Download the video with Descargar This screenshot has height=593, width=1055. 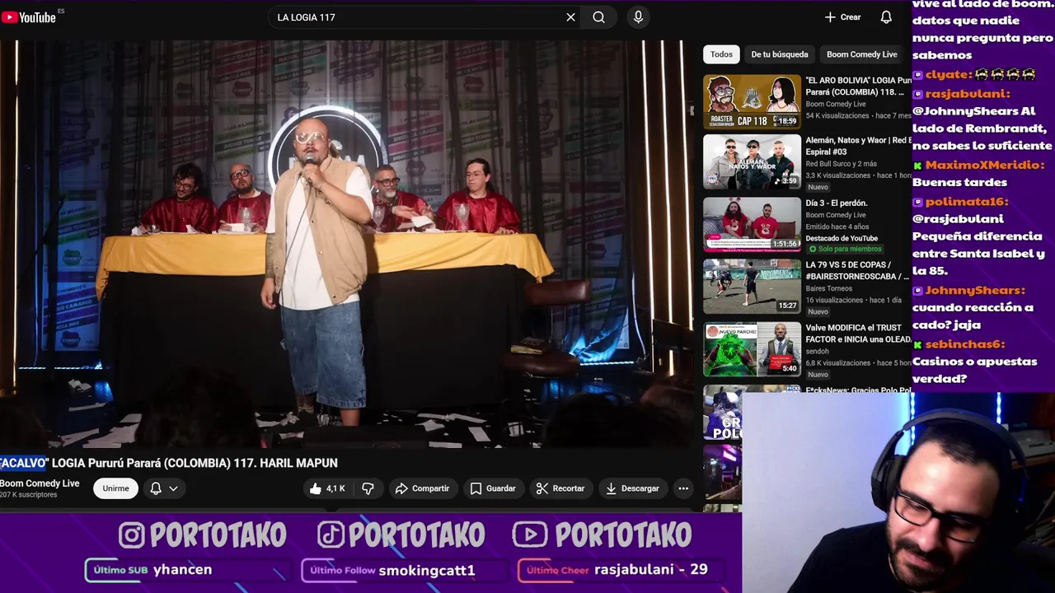[x=632, y=488]
